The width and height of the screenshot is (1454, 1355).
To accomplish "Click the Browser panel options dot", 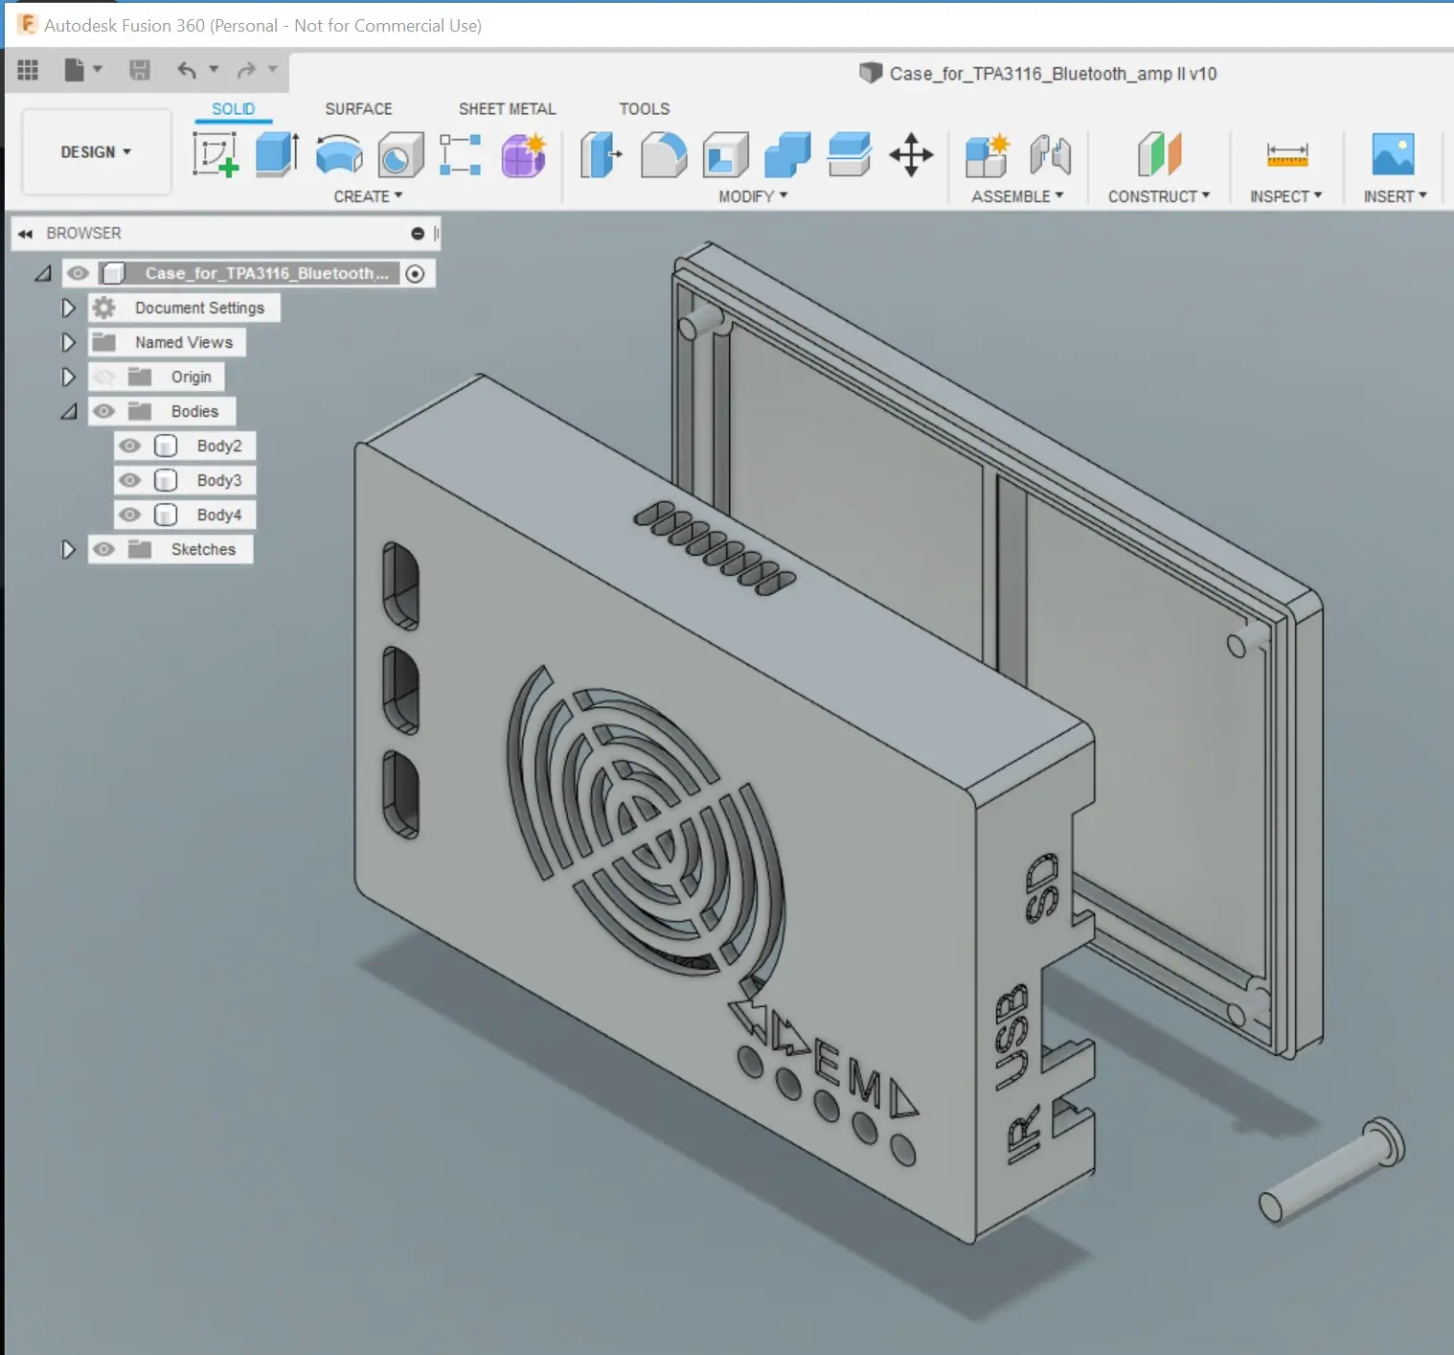I will point(418,234).
